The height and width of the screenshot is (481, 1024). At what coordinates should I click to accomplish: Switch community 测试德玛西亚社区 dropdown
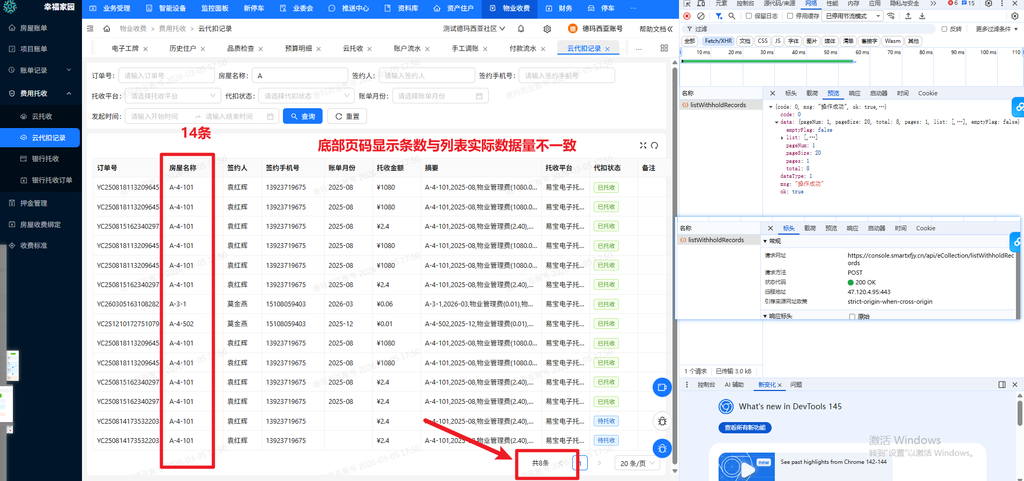pos(474,28)
